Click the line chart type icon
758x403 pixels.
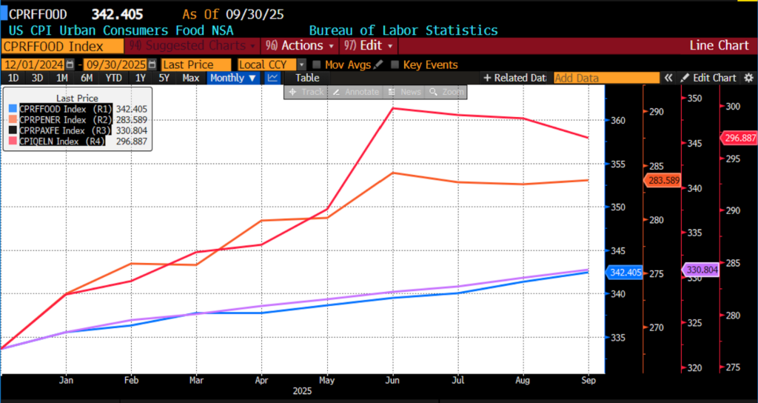273,78
